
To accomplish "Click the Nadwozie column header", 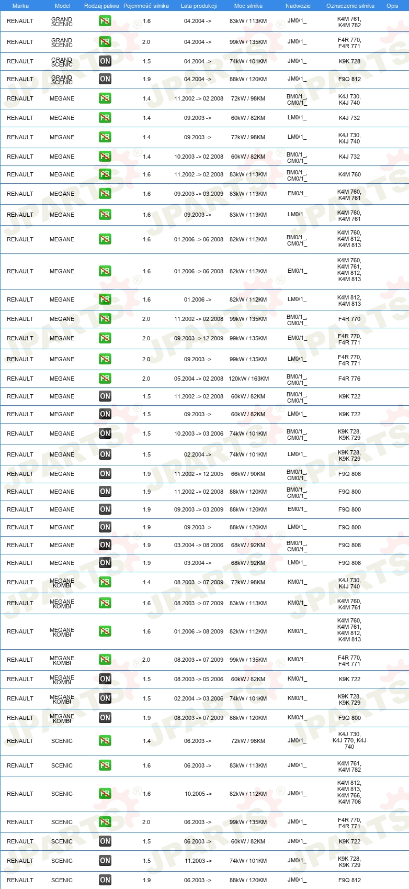I will click(x=298, y=6).
